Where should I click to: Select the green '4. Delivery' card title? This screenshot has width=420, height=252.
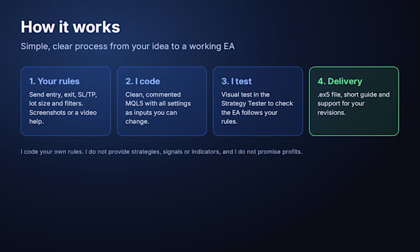click(x=340, y=81)
